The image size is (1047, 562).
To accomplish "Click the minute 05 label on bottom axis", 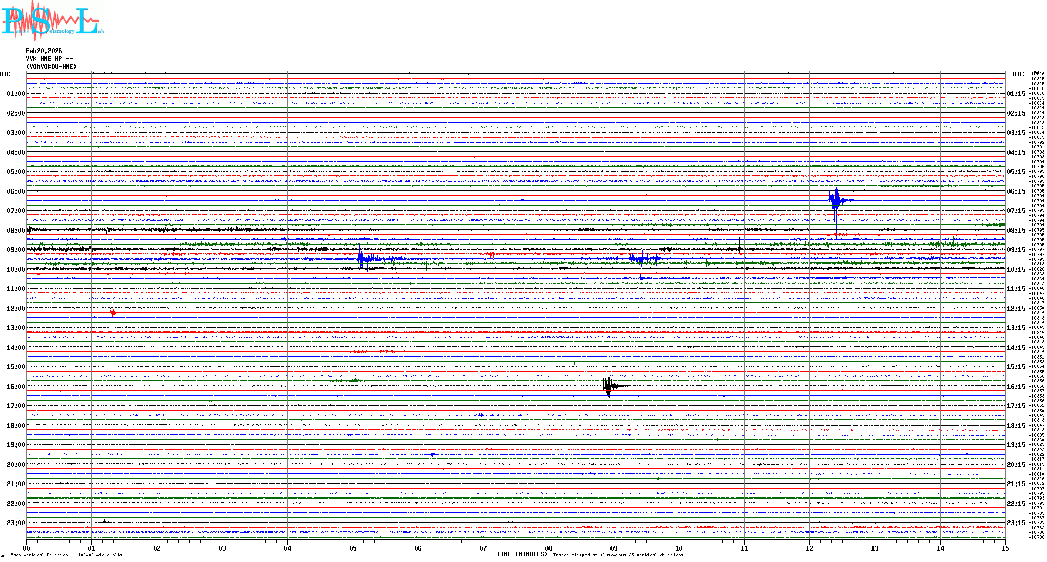I will point(353,548).
